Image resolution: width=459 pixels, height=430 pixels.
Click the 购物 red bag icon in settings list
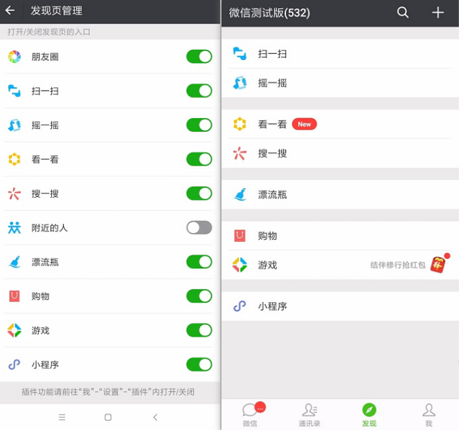pyautogui.click(x=15, y=296)
